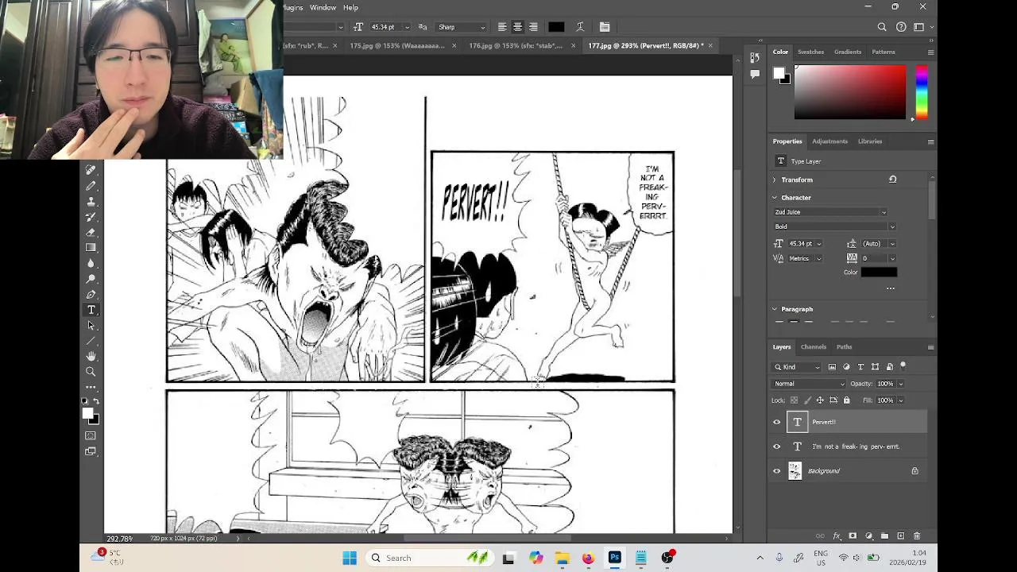Screen dimensions: 1017x572
Task: Switch to the Adjustments tab
Action: click(829, 141)
